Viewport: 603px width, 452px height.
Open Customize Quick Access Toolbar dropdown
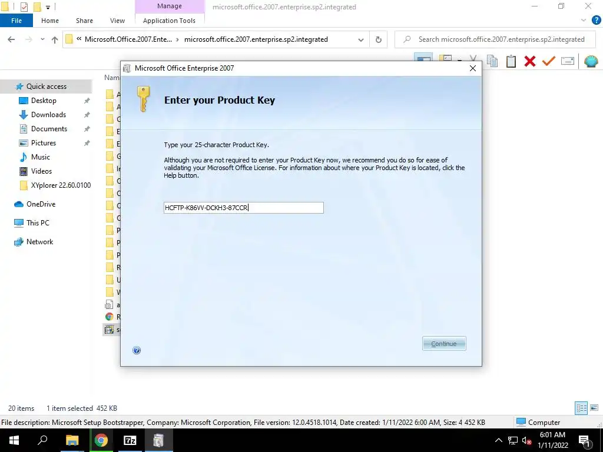tap(48, 7)
